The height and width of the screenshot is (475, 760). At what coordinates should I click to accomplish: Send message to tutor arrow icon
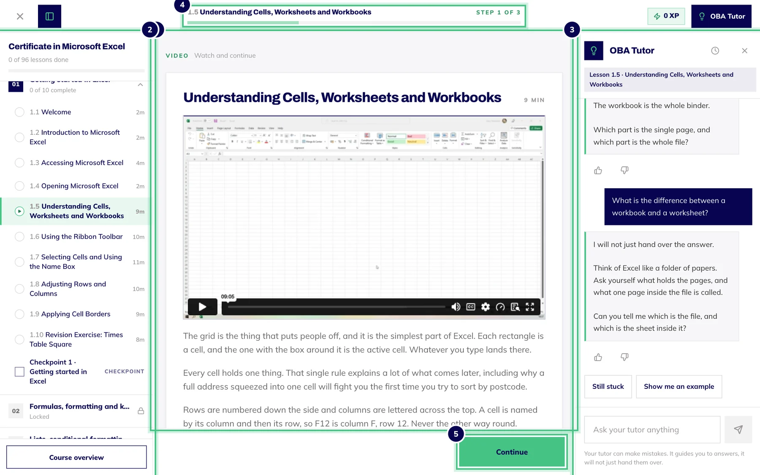tap(738, 429)
